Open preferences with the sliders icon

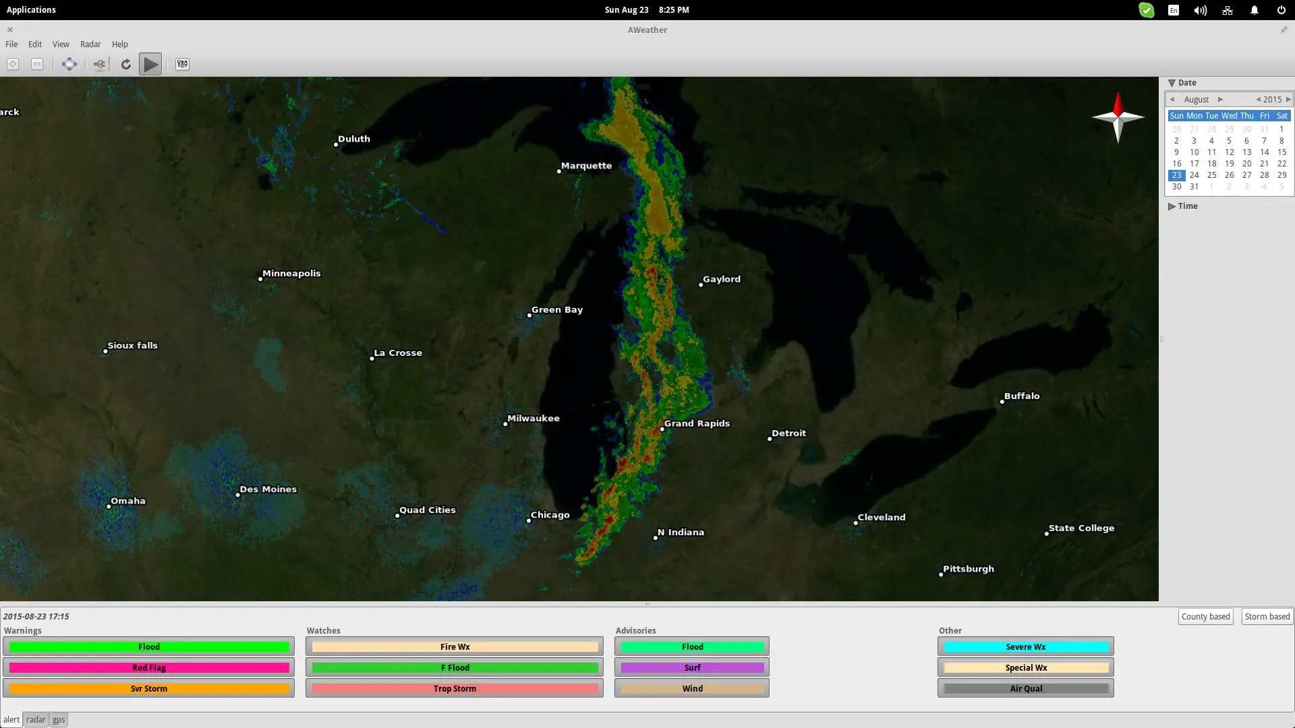pos(182,64)
